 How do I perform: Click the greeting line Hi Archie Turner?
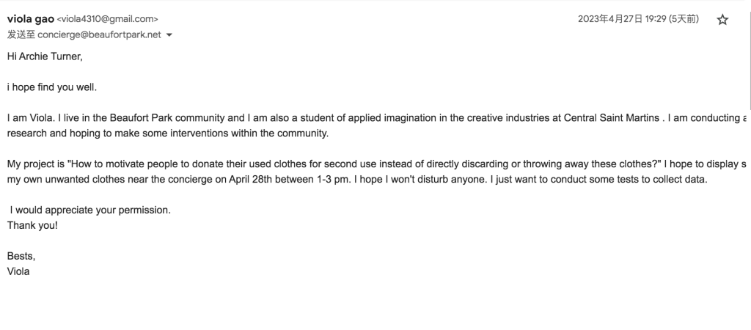pyautogui.click(x=45, y=56)
